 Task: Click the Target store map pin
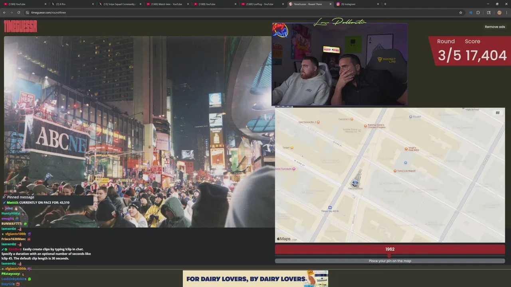[x=292, y=147]
